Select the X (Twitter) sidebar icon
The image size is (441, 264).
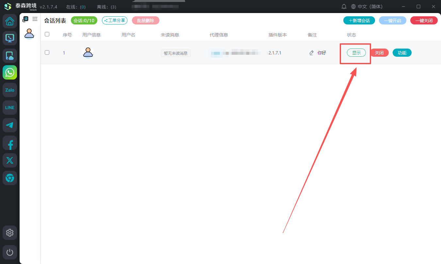click(10, 160)
